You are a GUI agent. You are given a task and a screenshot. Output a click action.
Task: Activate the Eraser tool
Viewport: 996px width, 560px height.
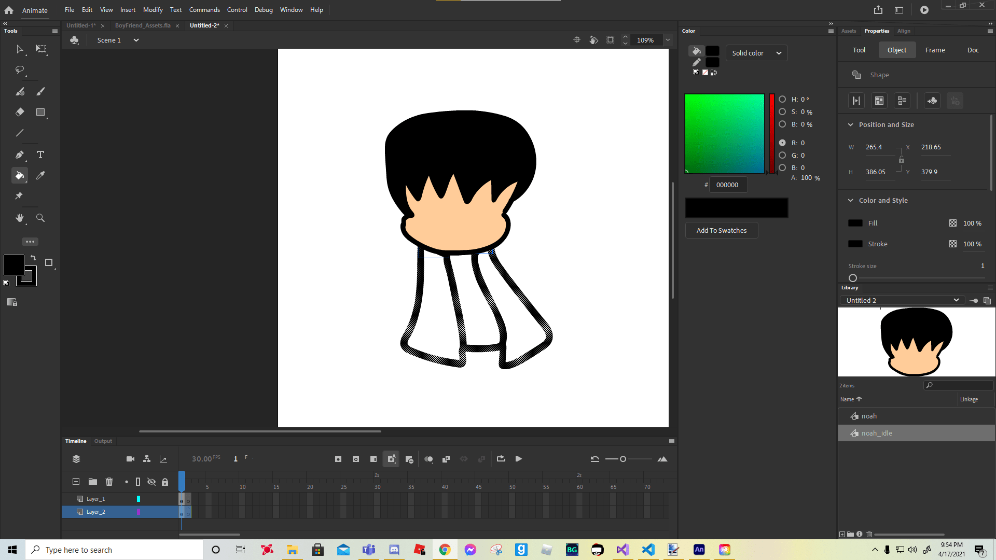pyautogui.click(x=20, y=112)
